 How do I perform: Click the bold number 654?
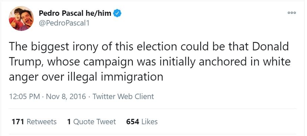[132, 122]
